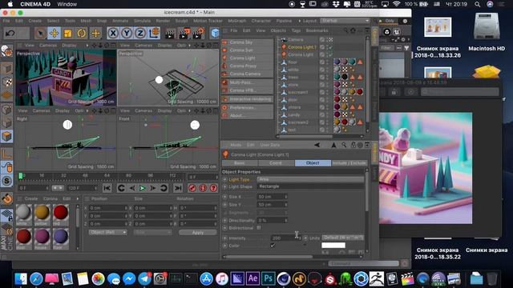The height and width of the screenshot is (288, 513).
Task: Add a Cube primitive object
Action: [215, 33]
